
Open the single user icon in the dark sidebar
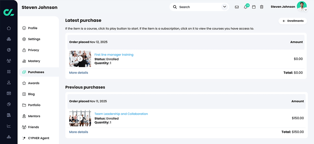coord(9,82)
